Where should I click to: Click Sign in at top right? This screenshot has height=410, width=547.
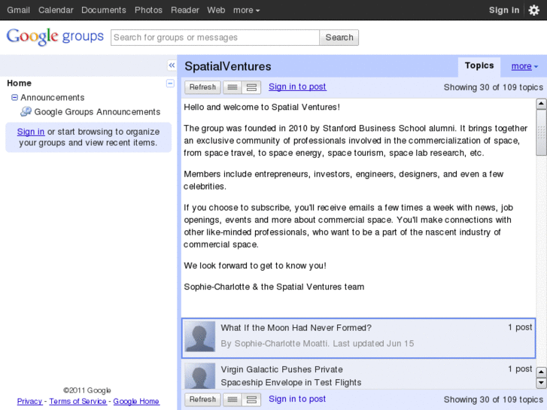click(x=504, y=10)
